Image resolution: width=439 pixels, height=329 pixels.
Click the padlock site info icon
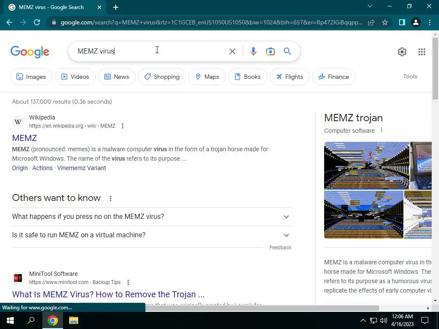(x=54, y=22)
